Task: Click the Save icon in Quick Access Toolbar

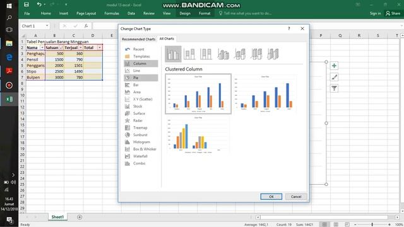Action: point(27,4)
